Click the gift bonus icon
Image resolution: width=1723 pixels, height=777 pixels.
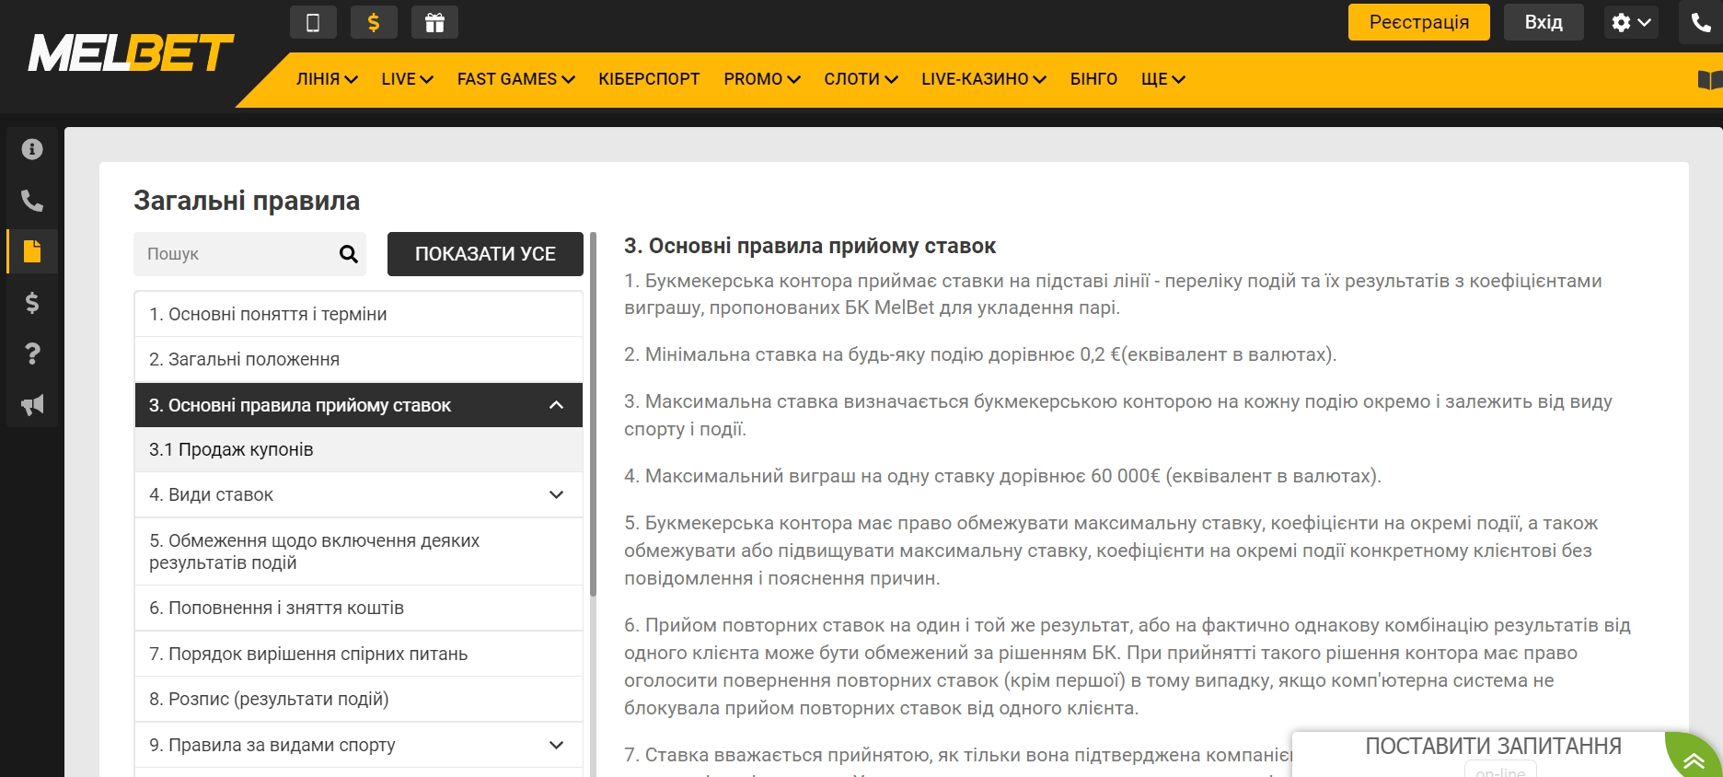coord(434,22)
